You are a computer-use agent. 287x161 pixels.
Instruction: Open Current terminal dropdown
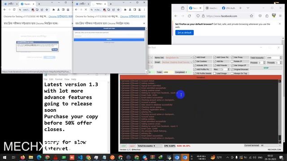[x=270, y=145]
